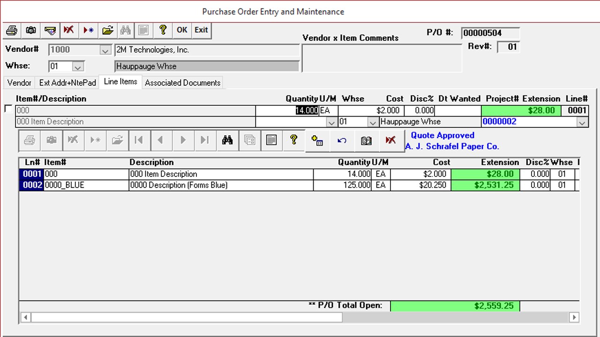This screenshot has height=337, width=600.
Task: Open the Vendor# dropdown
Action: point(105,50)
